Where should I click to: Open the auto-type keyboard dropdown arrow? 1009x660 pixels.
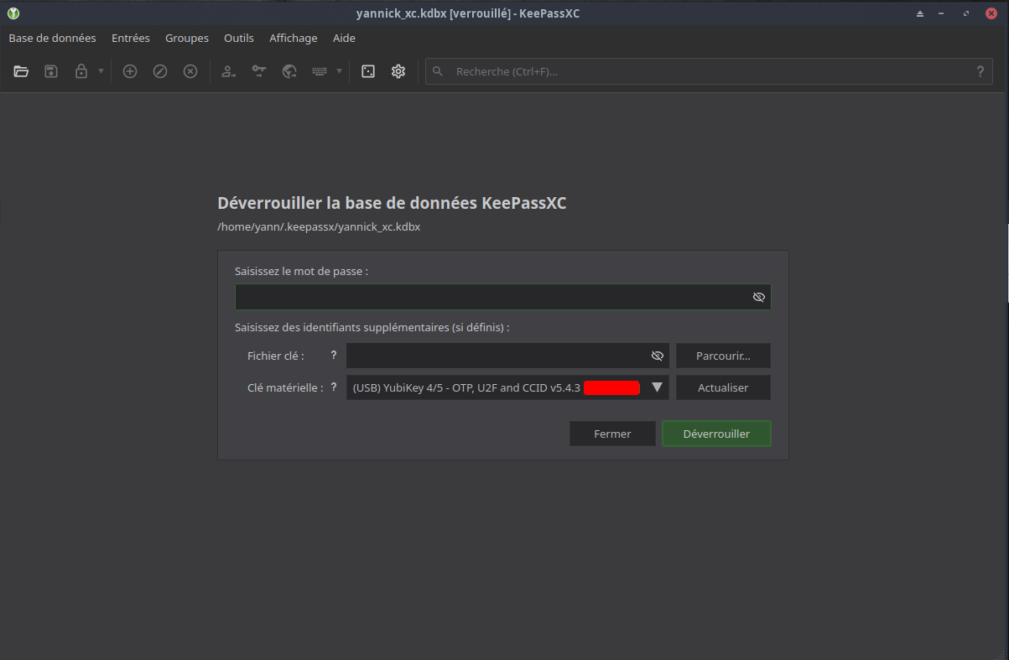coord(339,72)
